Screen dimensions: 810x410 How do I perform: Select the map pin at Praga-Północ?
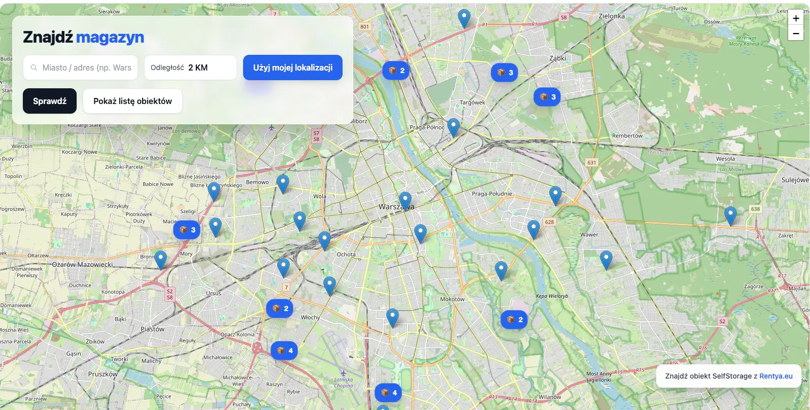click(453, 127)
